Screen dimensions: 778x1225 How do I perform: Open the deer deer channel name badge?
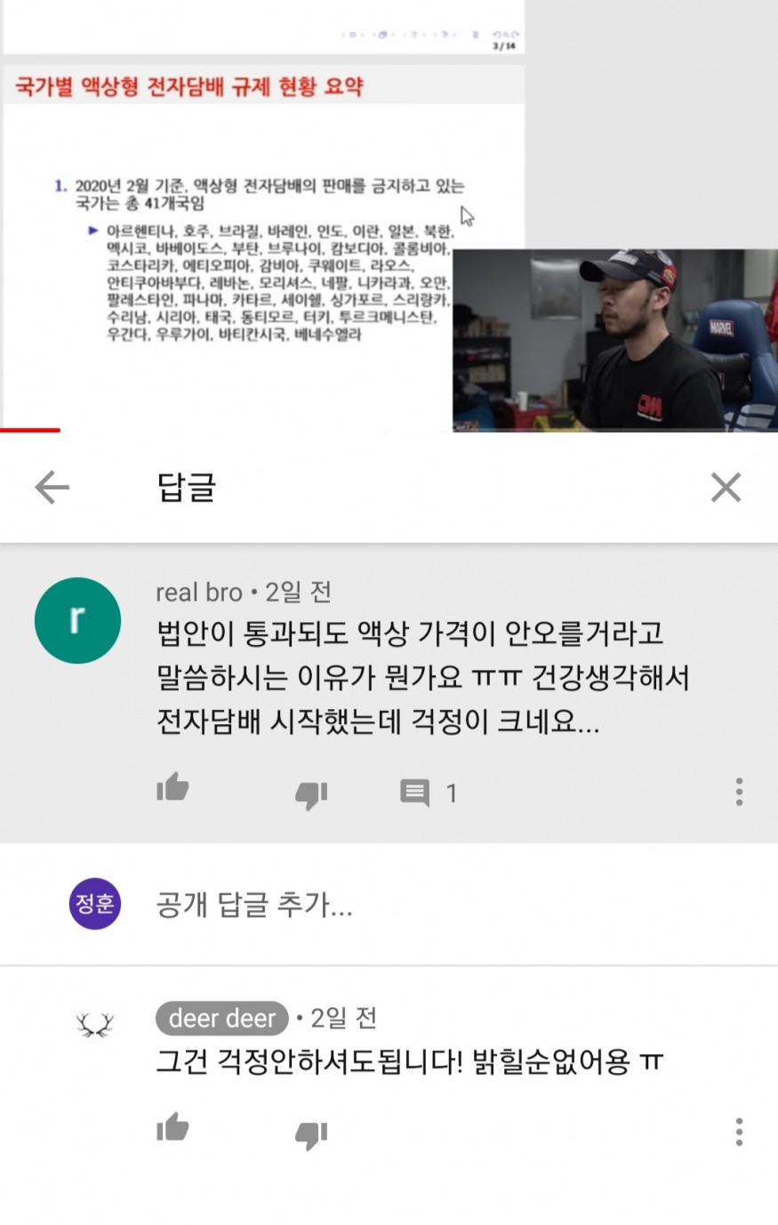[x=222, y=1019]
